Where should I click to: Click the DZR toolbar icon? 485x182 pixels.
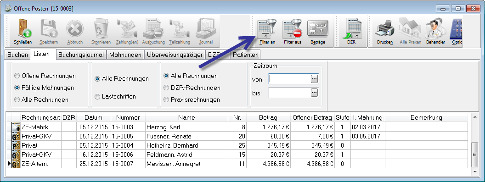tap(351, 32)
